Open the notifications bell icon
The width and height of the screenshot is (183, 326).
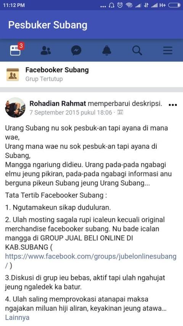[x=107, y=50]
